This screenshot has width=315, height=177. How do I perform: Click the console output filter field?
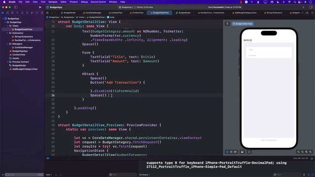287,175
